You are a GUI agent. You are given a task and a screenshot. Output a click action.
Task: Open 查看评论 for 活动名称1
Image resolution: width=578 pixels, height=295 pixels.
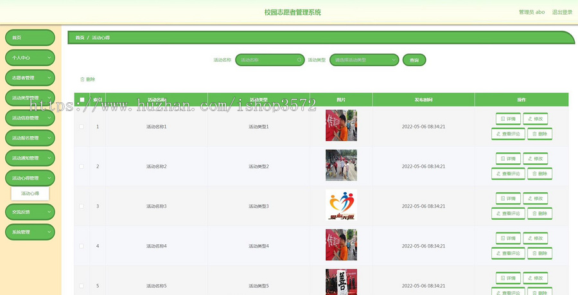click(508, 134)
